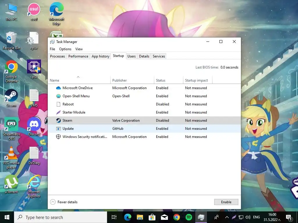Screen dimensions: 298x223
Task: Click the taskbar search box
Action: coord(61,217)
